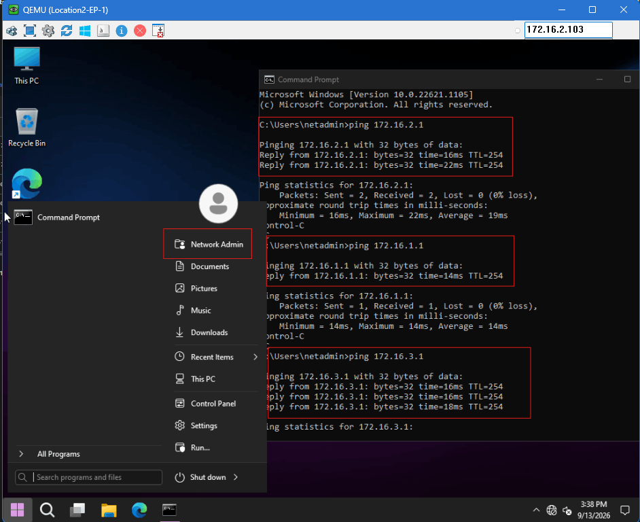Image resolution: width=640 pixels, height=522 pixels.
Task: Click the Microsoft Windows version line
Action: tap(366, 94)
